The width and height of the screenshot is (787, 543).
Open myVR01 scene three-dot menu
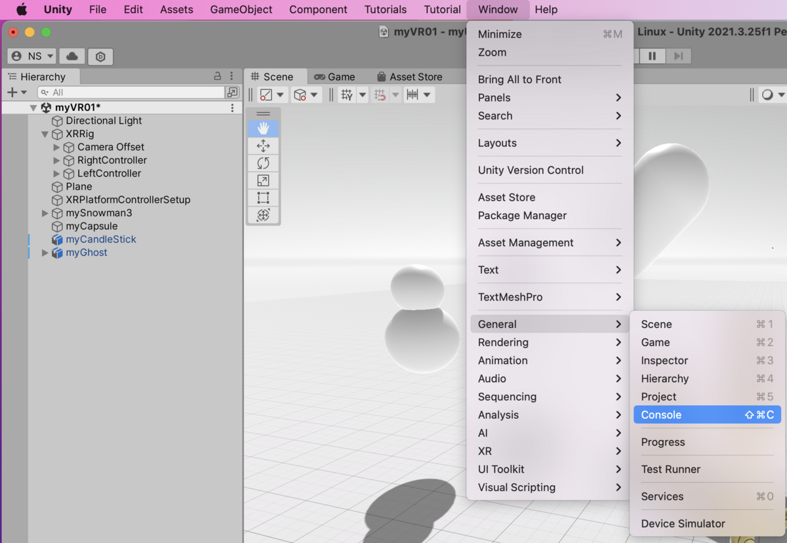(x=232, y=108)
